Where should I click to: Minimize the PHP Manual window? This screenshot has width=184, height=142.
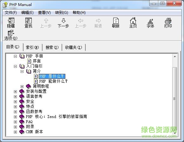tap(154, 3)
